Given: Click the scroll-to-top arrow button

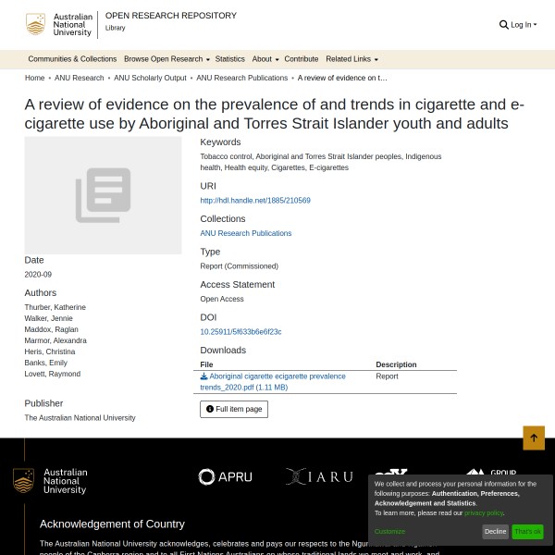Looking at the screenshot, I should pyautogui.click(x=534, y=438).
